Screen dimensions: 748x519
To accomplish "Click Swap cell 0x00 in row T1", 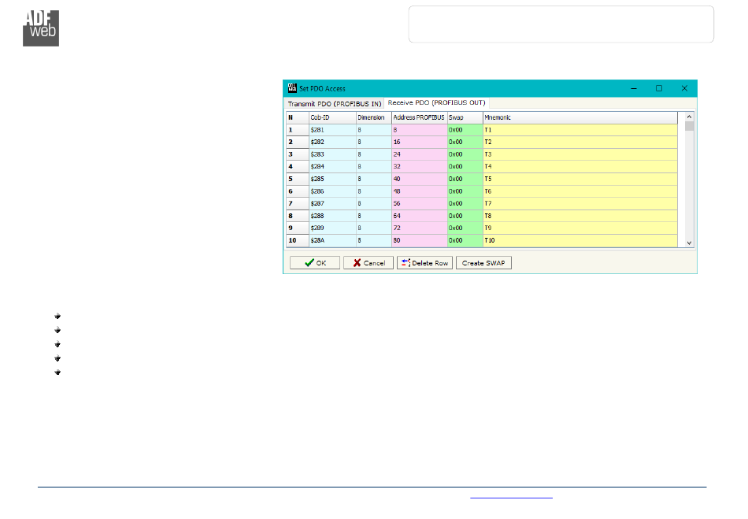I will pyautogui.click(x=465, y=130).
